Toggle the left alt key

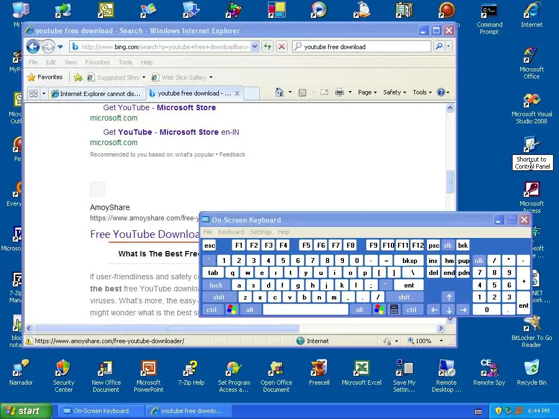point(249,310)
